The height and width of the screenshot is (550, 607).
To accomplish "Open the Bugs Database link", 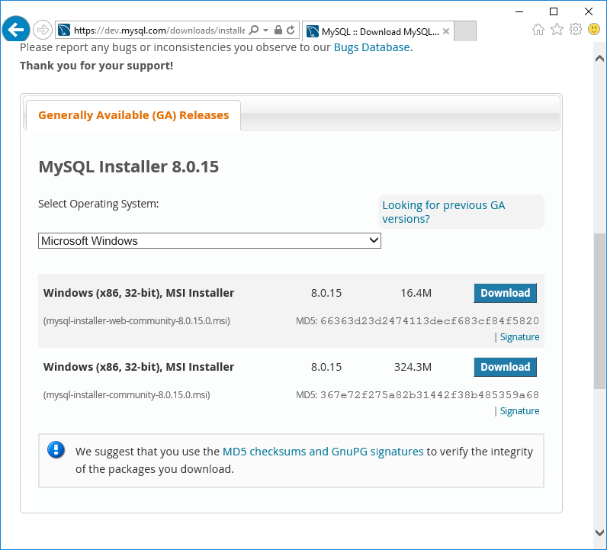I will tap(371, 47).
